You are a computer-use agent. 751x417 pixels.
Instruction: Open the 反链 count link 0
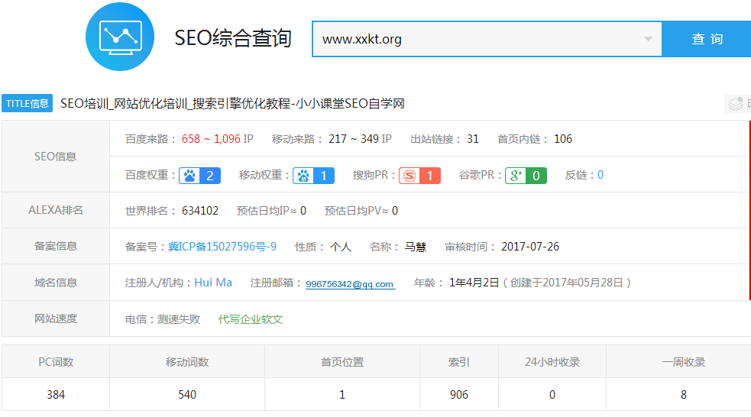click(x=600, y=175)
